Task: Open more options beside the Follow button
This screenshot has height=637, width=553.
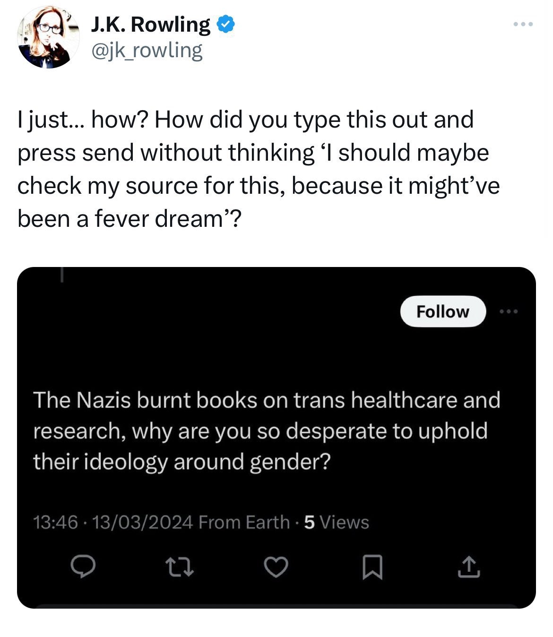Action: (x=509, y=312)
